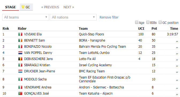Switch to the STAGE tab
Viewport: 180px width, 97px height.
pos(10,7)
